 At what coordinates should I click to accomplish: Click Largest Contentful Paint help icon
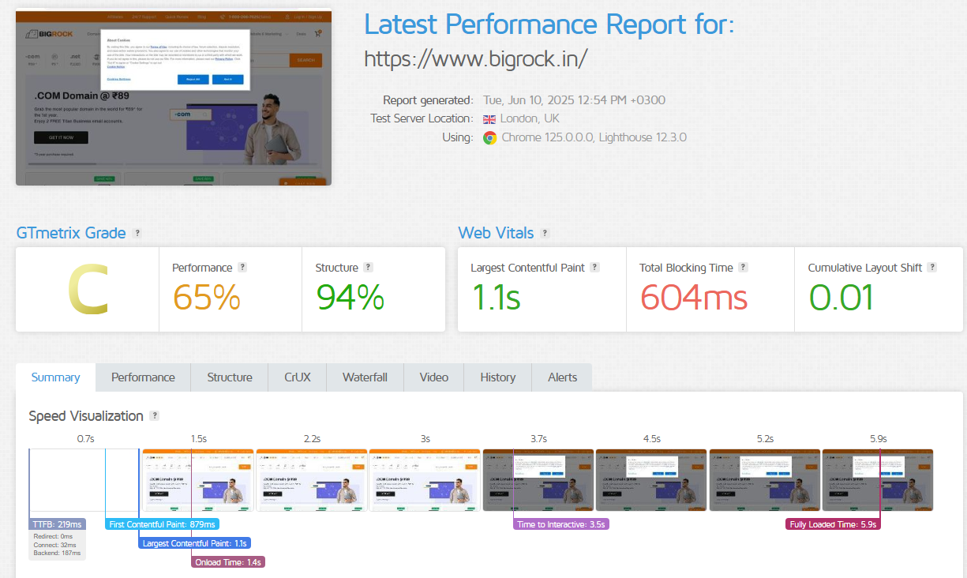594,268
